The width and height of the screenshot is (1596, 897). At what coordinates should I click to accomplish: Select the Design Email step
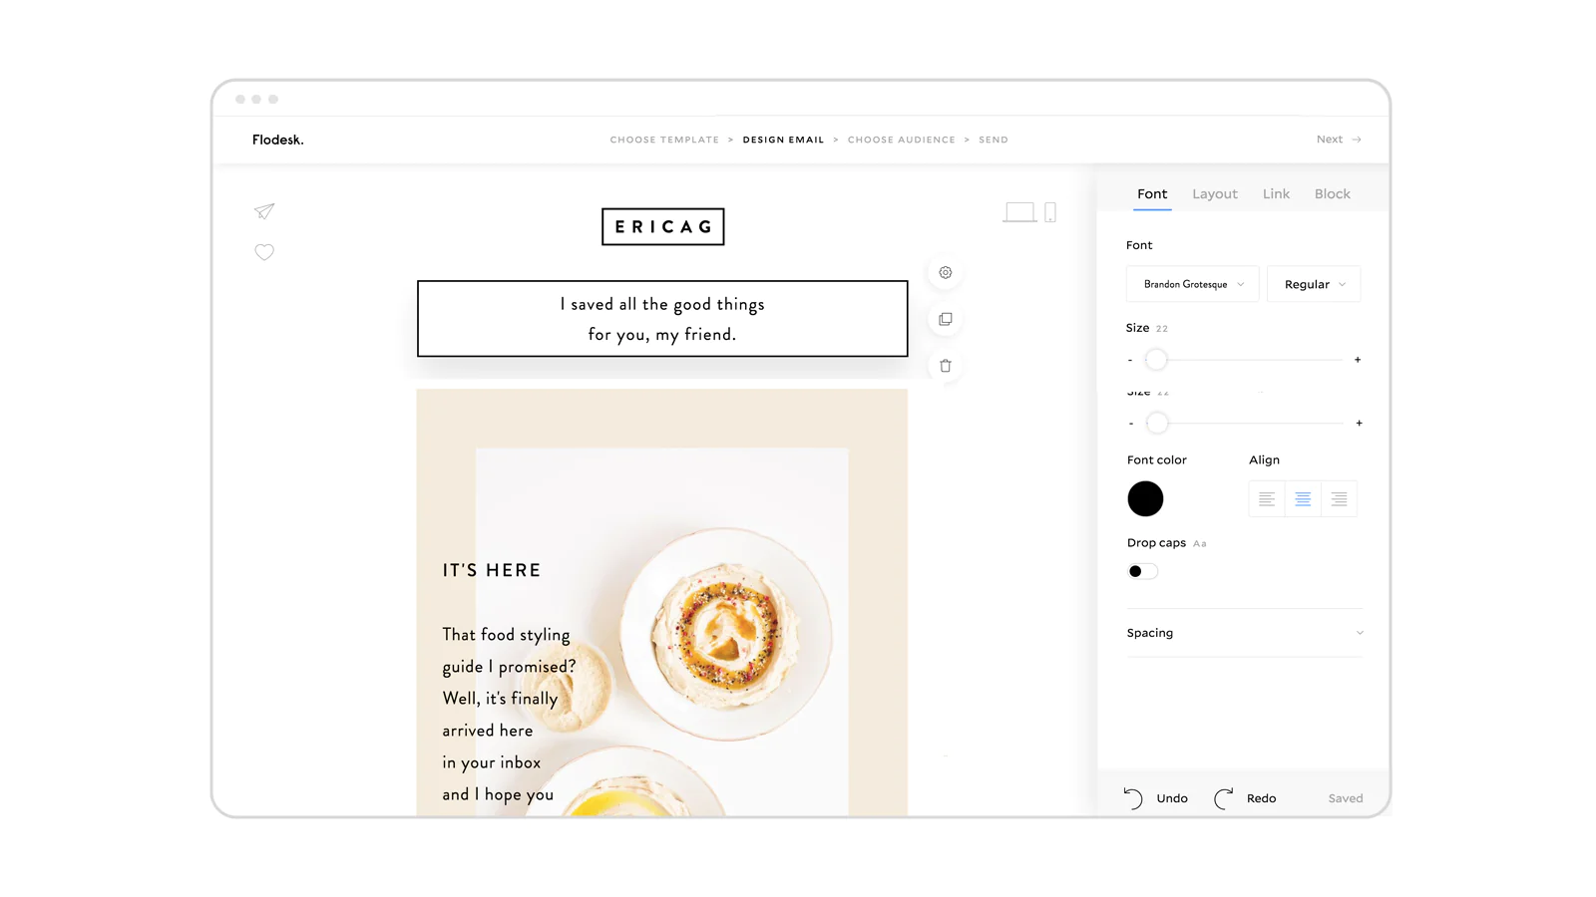(784, 140)
